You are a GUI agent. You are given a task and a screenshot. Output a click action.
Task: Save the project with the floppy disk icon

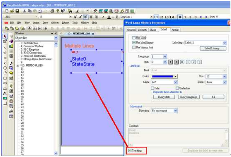[x=17, y=11]
